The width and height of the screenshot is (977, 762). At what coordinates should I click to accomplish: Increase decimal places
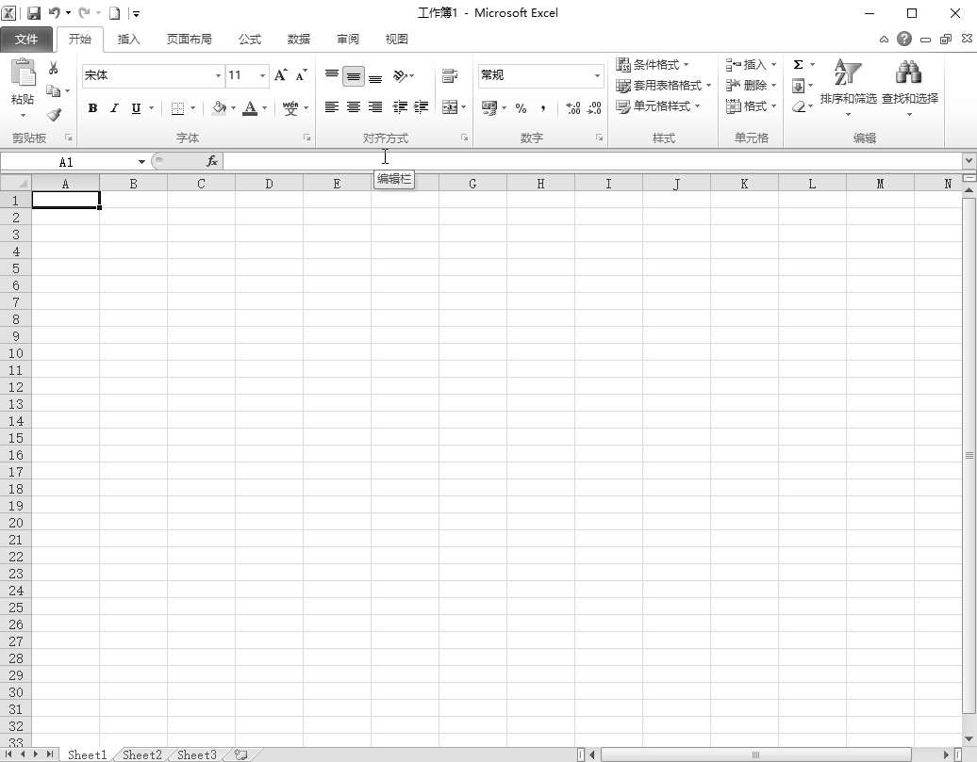(573, 108)
